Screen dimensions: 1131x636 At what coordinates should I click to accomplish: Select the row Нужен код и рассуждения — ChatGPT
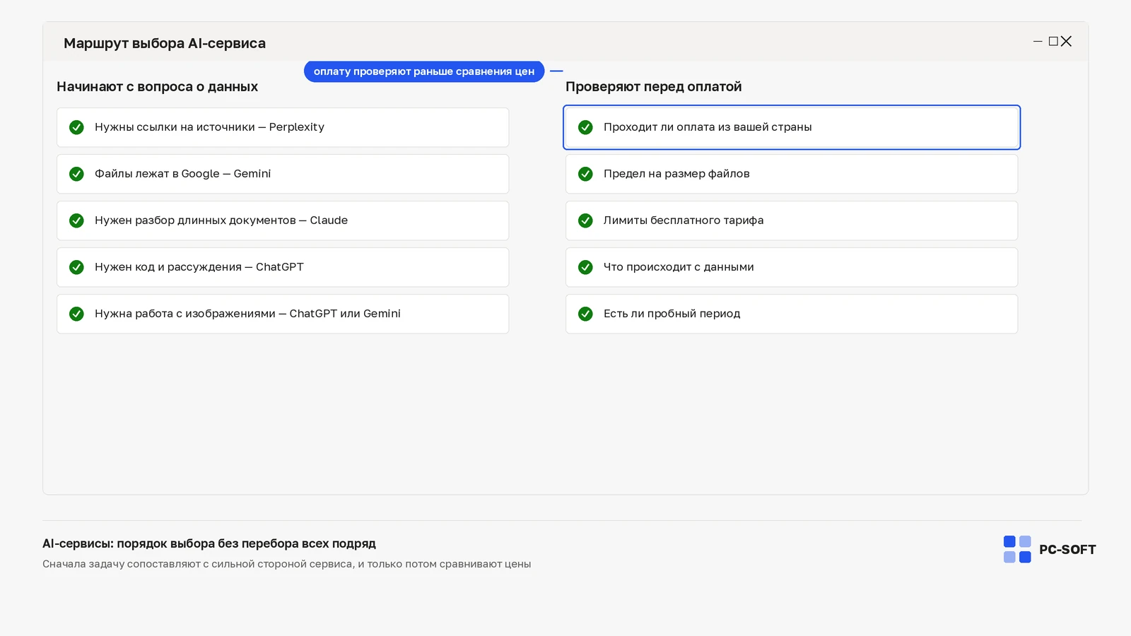click(x=283, y=267)
